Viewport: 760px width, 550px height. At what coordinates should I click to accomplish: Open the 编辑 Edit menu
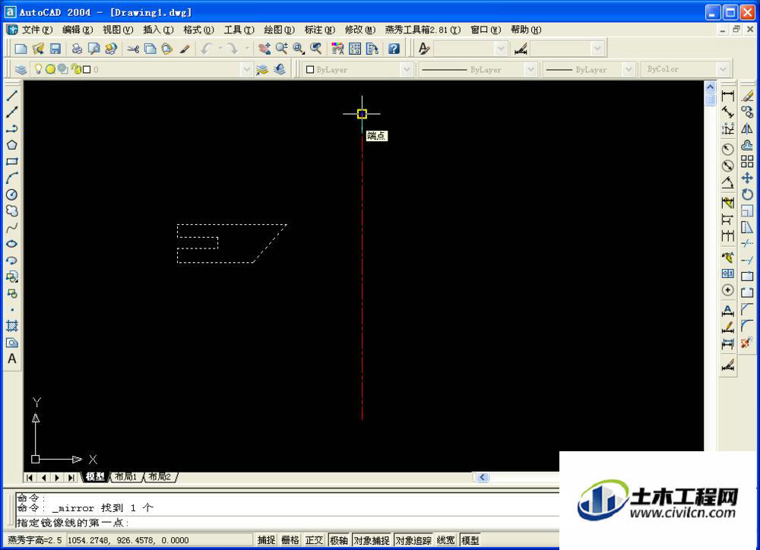78,30
